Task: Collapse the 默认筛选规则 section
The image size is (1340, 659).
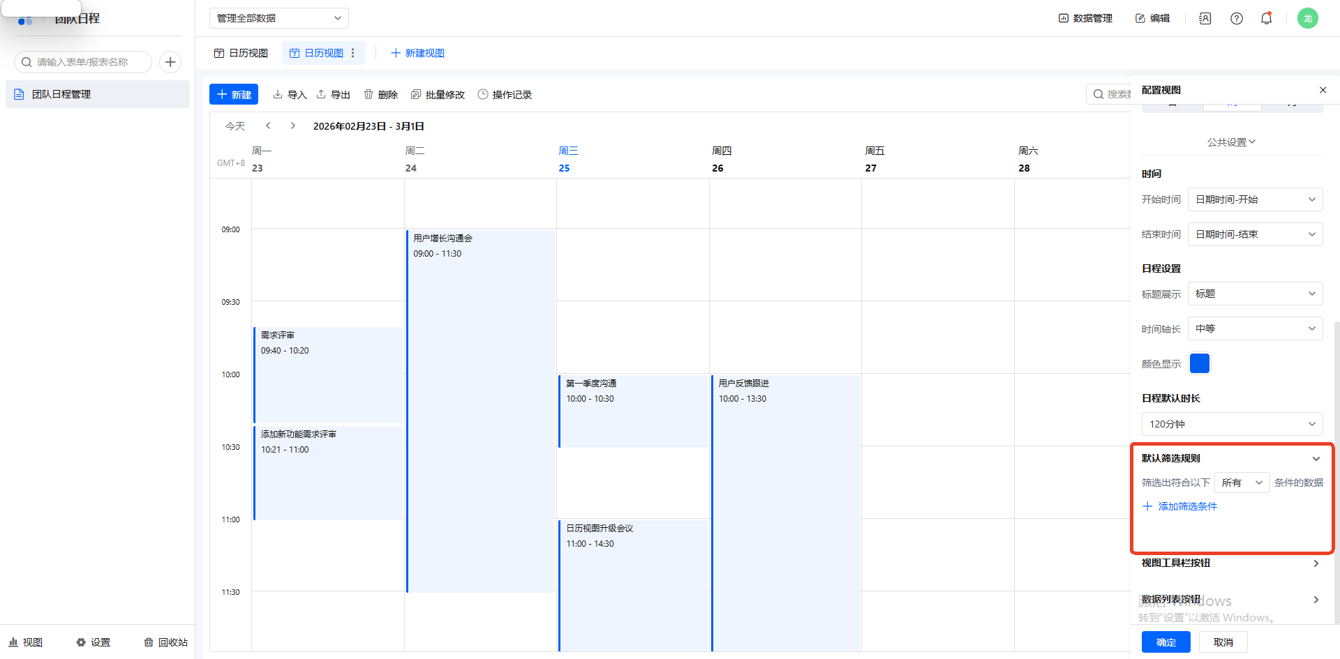Action: tap(1316, 459)
